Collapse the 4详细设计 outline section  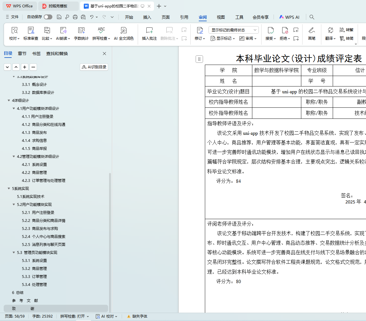9,100
